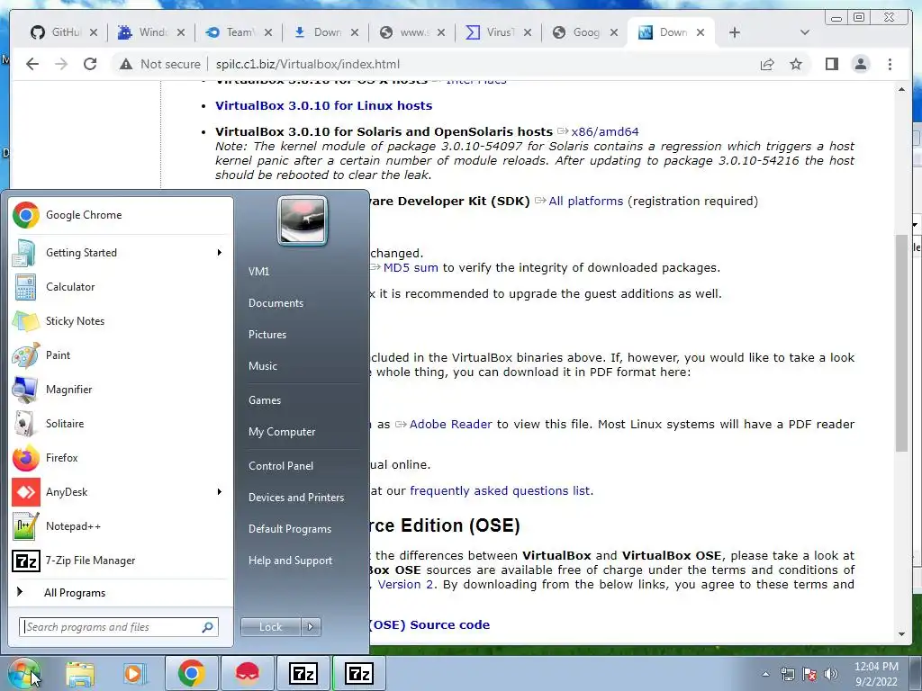Reload the current page in Chrome
Image resolution: width=922 pixels, height=691 pixels.
pyautogui.click(x=90, y=64)
